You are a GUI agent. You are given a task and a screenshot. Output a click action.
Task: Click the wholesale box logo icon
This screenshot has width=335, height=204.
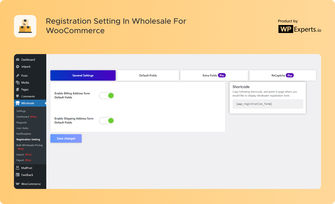click(25, 26)
